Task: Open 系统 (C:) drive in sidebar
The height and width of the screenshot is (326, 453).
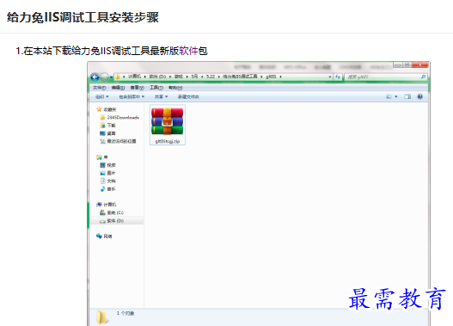Action: [x=112, y=212]
